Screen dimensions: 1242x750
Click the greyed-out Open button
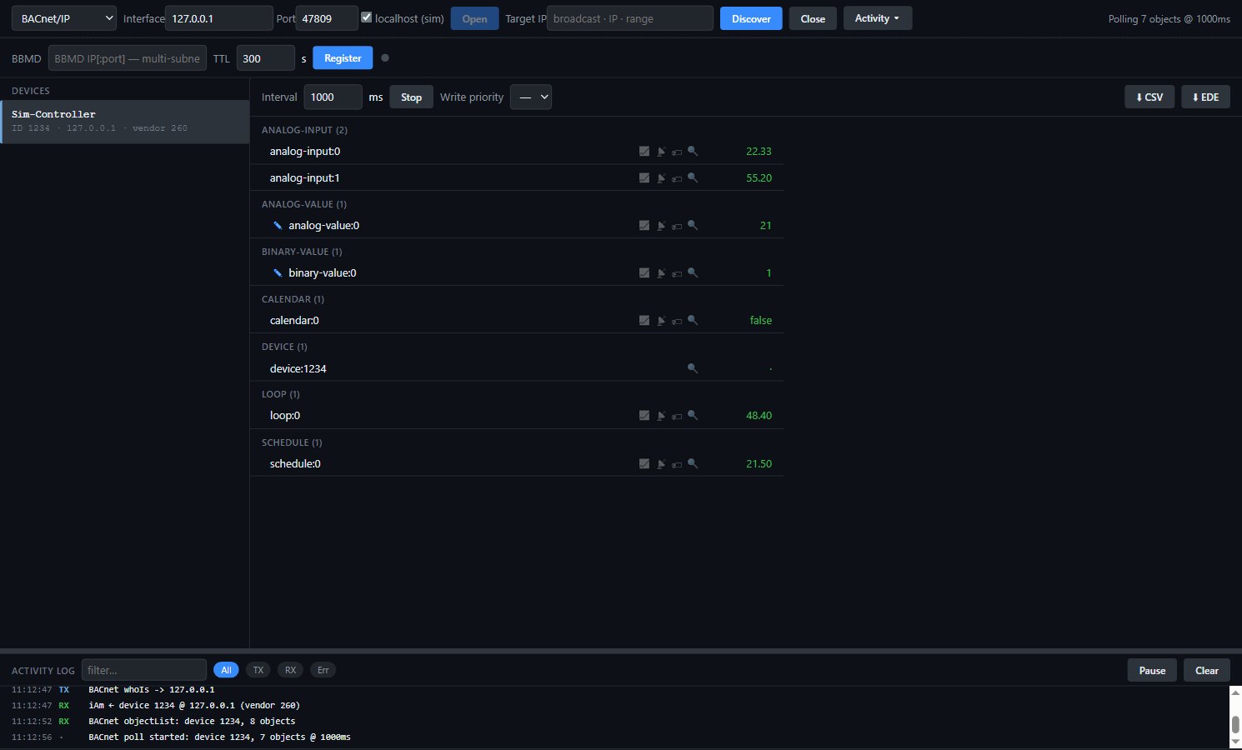point(474,18)
